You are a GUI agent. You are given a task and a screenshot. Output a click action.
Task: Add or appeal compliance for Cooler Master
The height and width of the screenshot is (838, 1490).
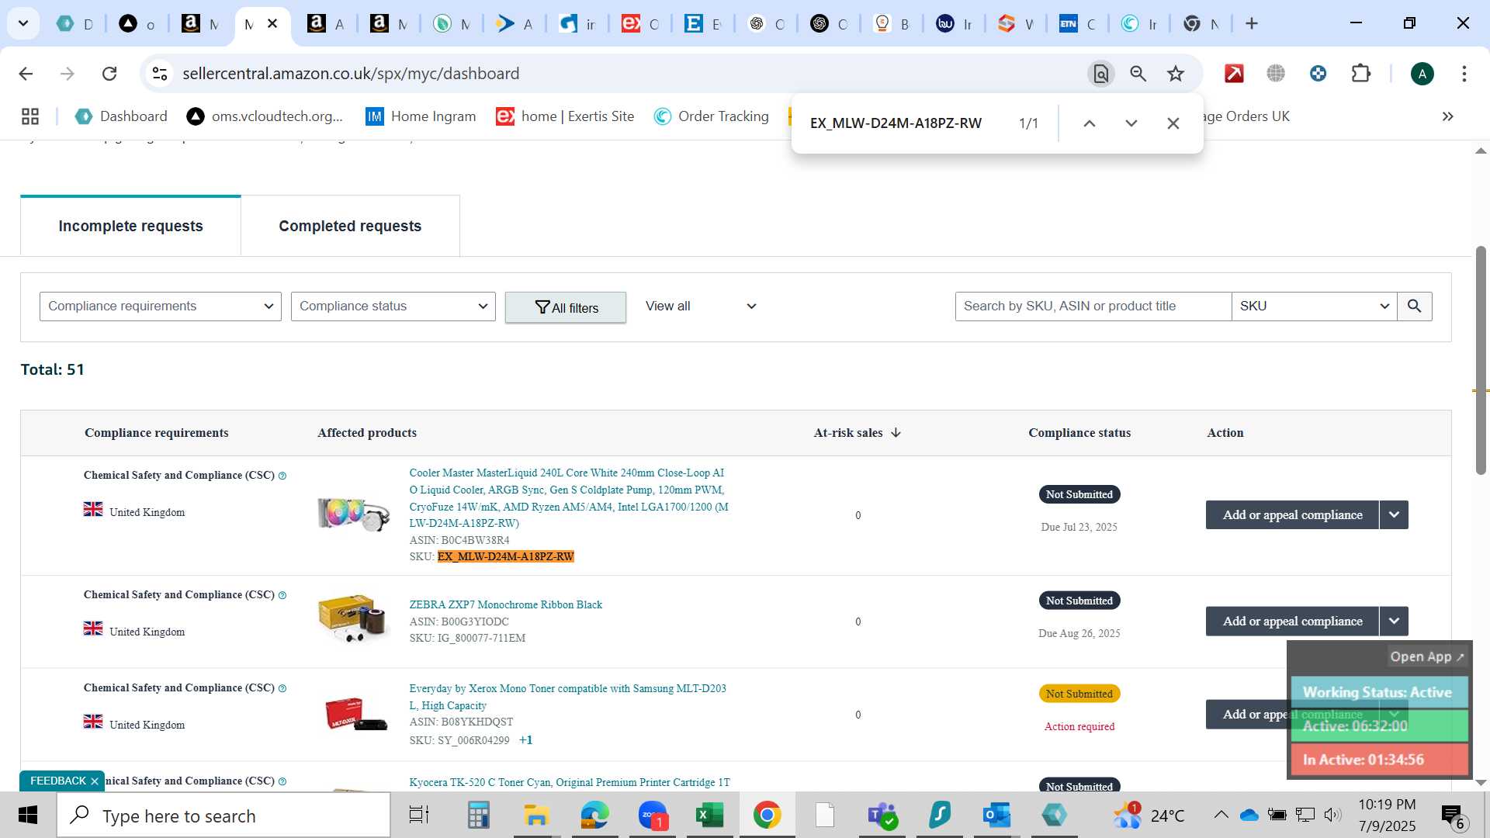point(1292,515)
